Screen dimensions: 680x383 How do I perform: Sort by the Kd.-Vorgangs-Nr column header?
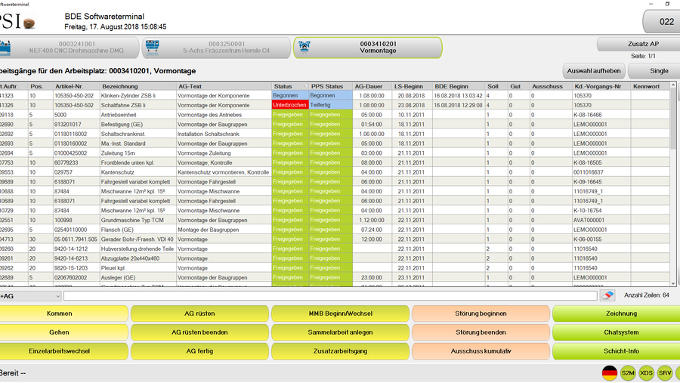pos(601,86)
